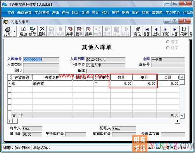Screen dimensions: 195x153
Task: Go to first record with 首张
Action: pyautogui.click(x=147, y=31)
